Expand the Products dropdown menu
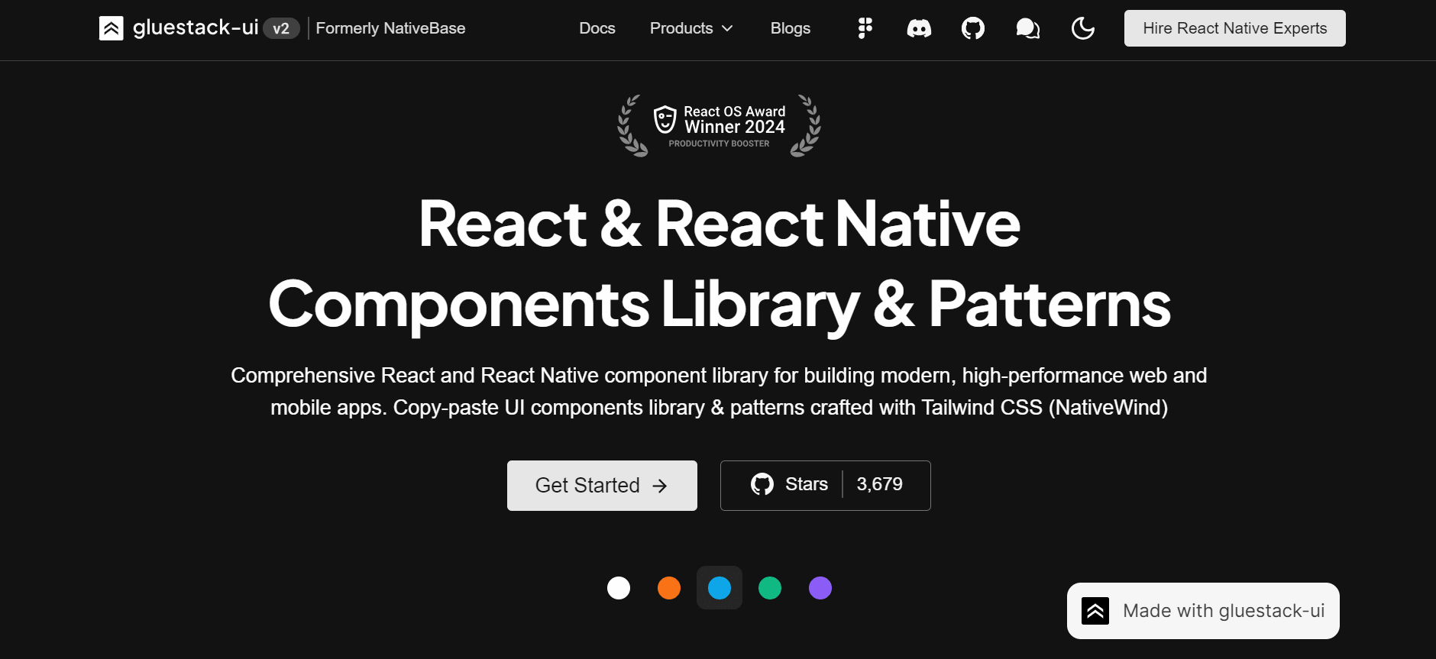1436x659 pixels. [x=681, y=28]
